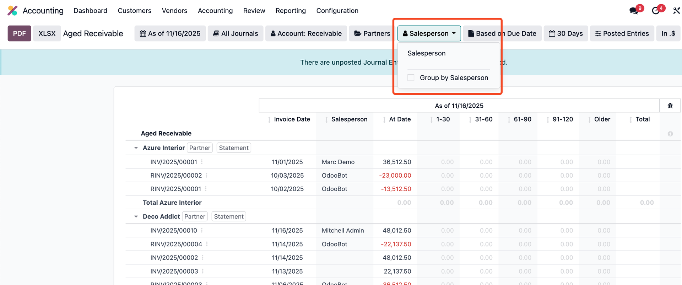682x285 pixels.
Task: Open the Dashboard menu
Action: [x=90, y=11]
